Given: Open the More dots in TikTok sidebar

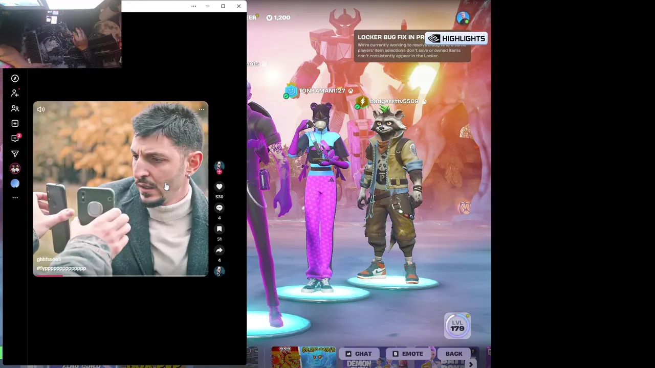Looking at the screenshot, I should click(15, 198).
